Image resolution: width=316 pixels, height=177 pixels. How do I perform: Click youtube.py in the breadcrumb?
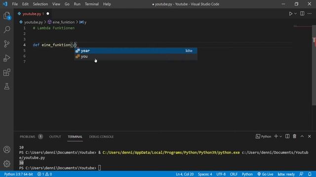pos(33,22)
